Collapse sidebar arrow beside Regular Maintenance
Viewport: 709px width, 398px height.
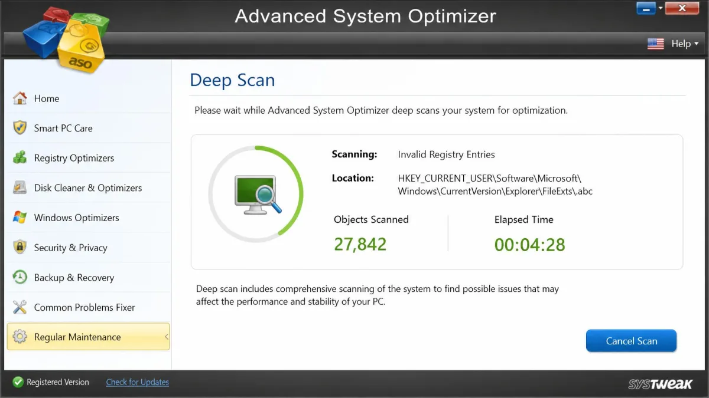click(166, 337)
